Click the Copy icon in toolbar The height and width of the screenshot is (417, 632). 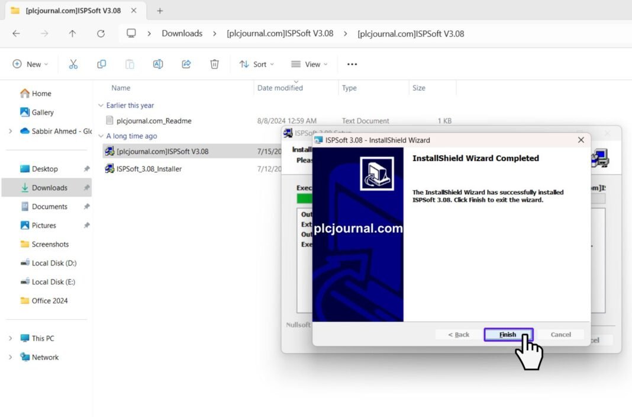pos(101,64)
